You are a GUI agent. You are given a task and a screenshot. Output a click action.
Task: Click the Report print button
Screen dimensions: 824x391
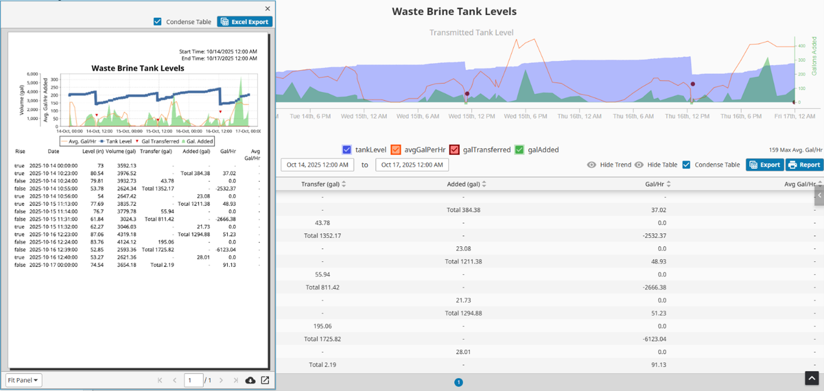804,165
